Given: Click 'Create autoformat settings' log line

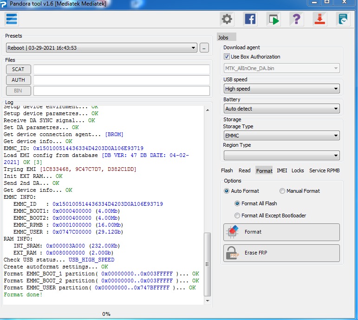Looking at the screenshot, I should (x=56, y=267).
